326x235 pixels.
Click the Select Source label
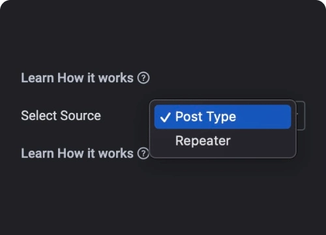[x=61, y=116]
